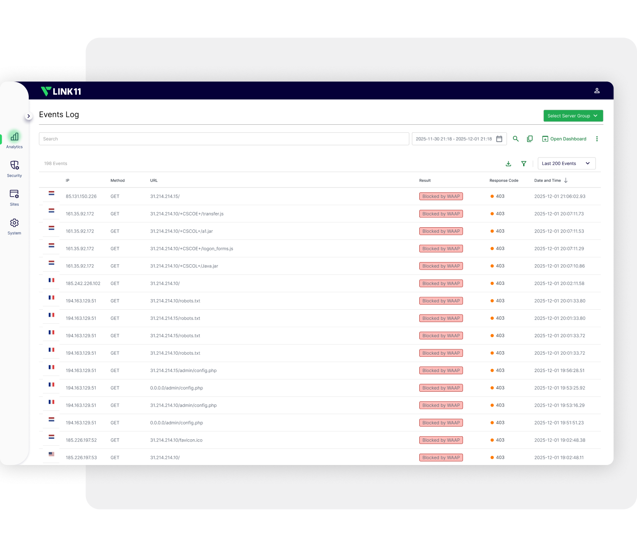Click the magnifier search icon

point(516,139)
